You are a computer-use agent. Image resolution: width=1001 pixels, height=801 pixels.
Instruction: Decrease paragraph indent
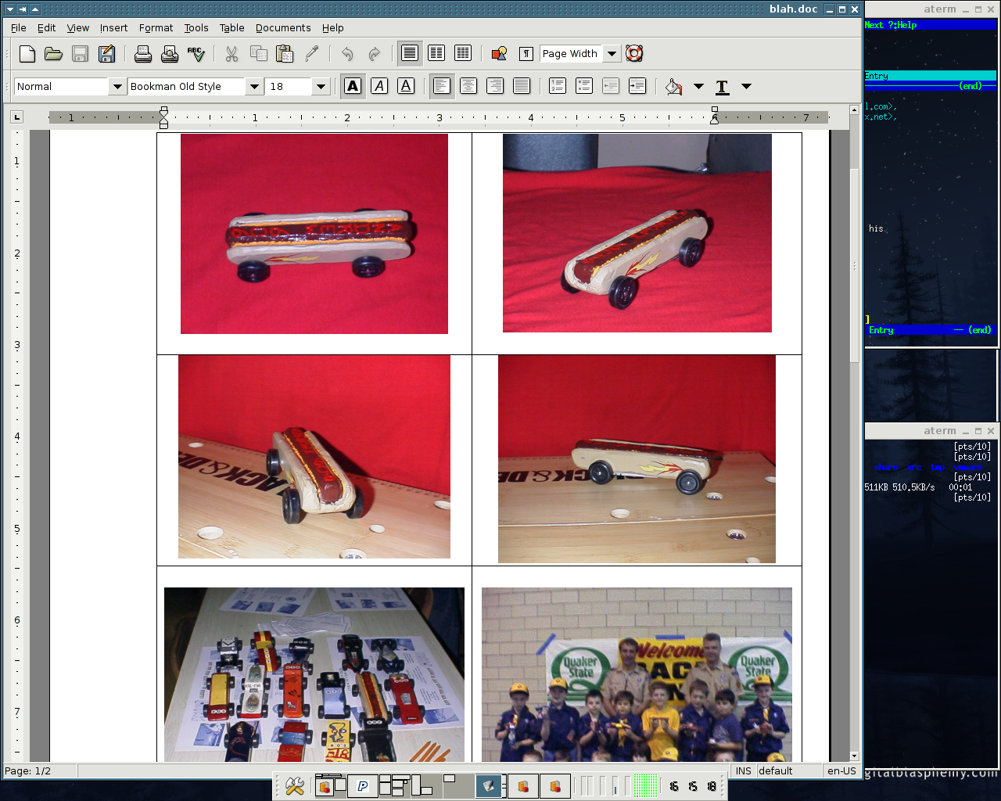[611, 86]
